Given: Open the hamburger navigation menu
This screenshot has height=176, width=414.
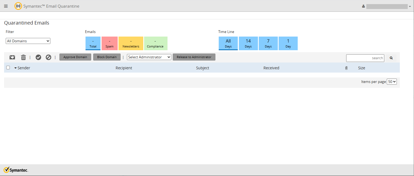Looking at the screenshot, I should [6, 6].
